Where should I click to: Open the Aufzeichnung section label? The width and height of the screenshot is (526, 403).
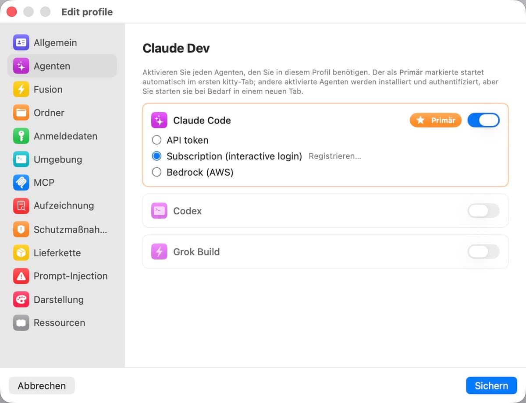coord(64,206)
